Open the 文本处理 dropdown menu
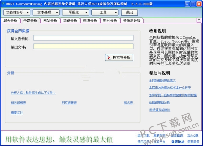Viewport: 203px width, 146px height. [46, 12]
